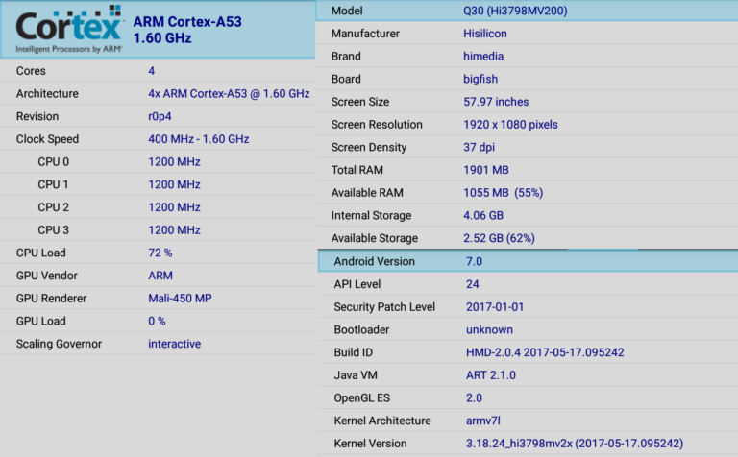
Task: Click Clock Speed 400 MHz - 1.60 GHz
Action: (x=199, y=139)
